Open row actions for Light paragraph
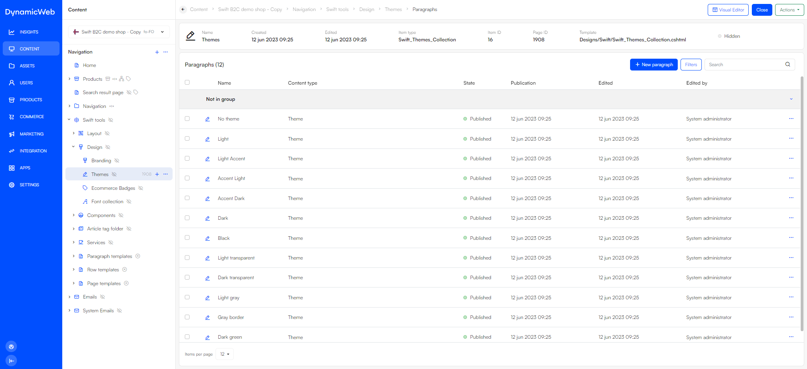The height and width of the screenshot is (369, 807). (x=791, y=139)
